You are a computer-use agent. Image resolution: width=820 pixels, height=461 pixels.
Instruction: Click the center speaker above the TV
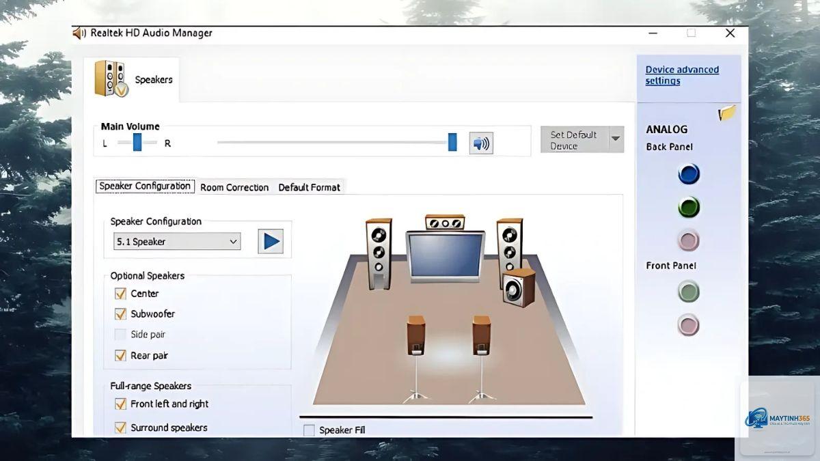(445, 223)
